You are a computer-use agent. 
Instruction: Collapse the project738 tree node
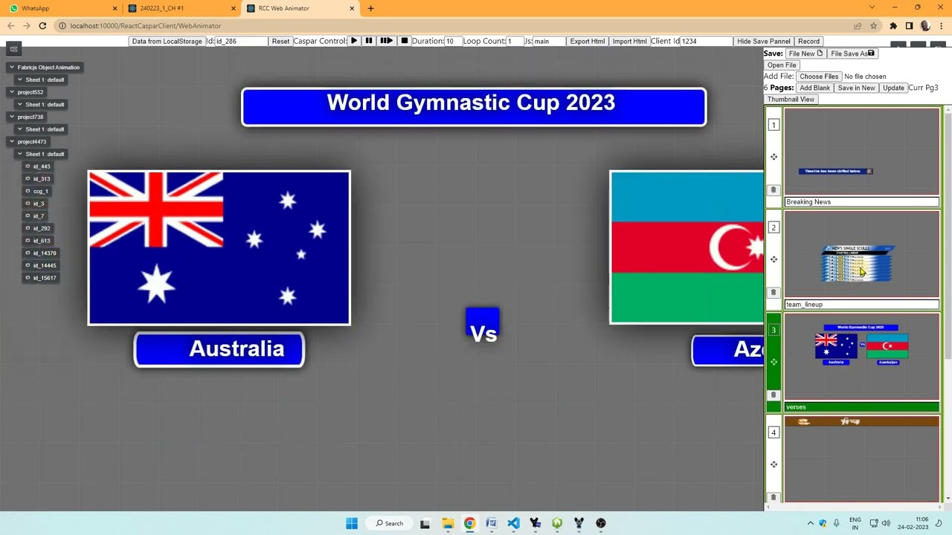(x=12, y=117)
